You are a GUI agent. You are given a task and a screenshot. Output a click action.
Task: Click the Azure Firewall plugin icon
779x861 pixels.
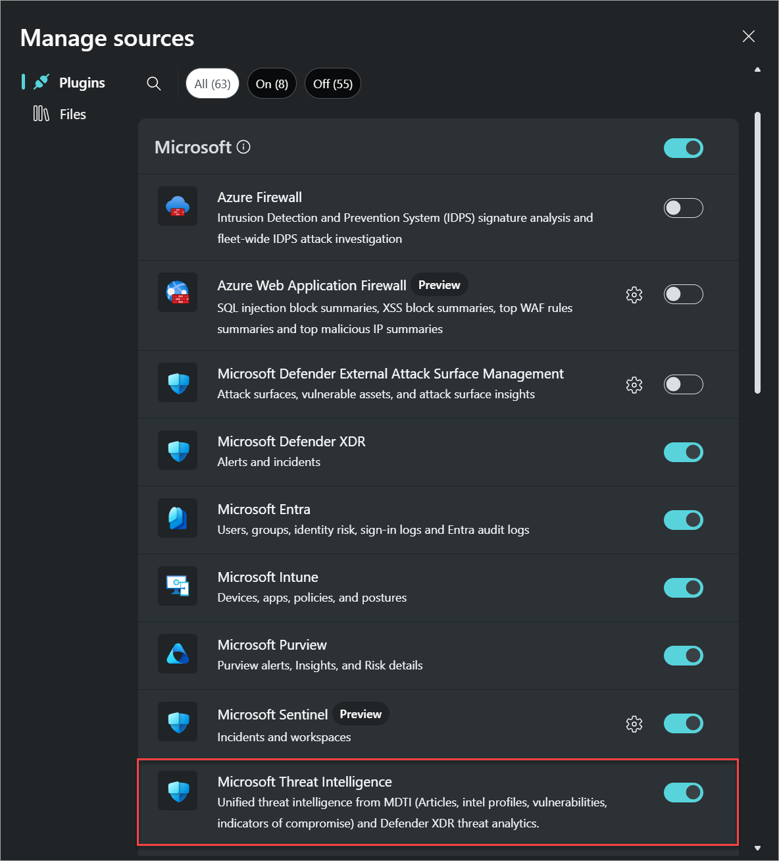pyautogui.click(x=177, y=205)
